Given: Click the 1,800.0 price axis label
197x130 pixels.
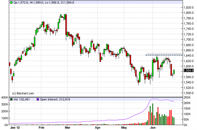Looking at the screenshot, I should tap(188, 13).
